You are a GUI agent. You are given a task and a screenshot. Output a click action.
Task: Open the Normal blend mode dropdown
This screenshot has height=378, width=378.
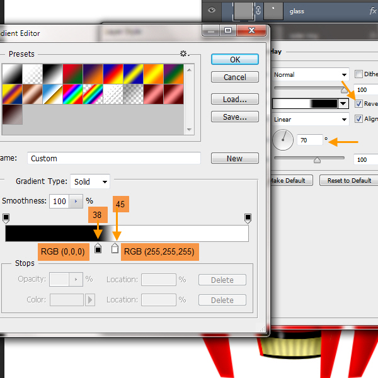(311, 74)
